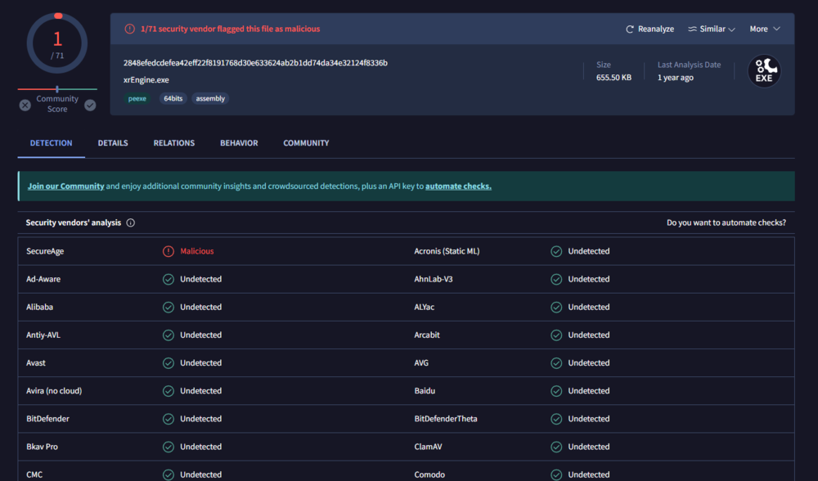818x481 pixels.
Task: Follow the automate checks link in banner
Action: [458, 187]
